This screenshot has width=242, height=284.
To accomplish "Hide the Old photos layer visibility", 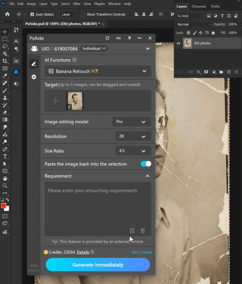I will pyautogui.click(x=179, y=43).
